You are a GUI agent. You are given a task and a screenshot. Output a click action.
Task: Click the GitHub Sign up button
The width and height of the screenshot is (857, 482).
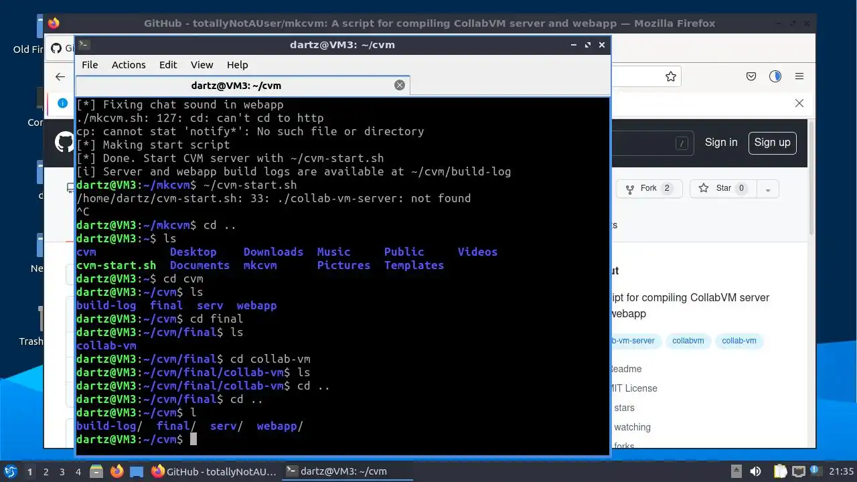pos(772,142)
